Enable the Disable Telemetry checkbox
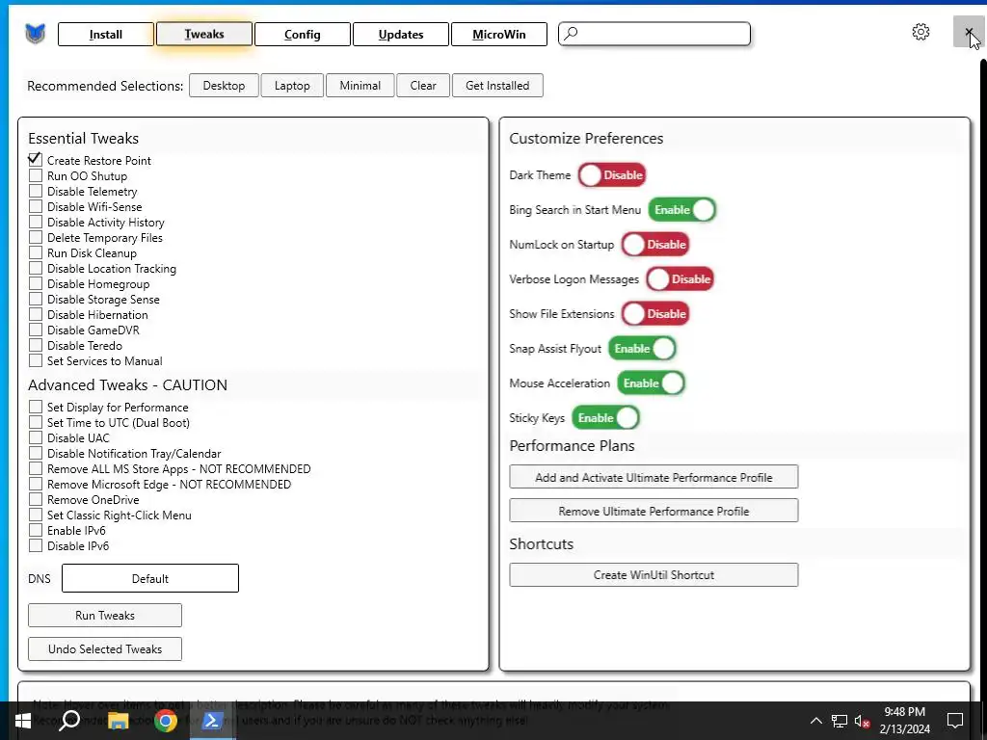Screen dimensions: 987x740 click(x=36, y=191)
